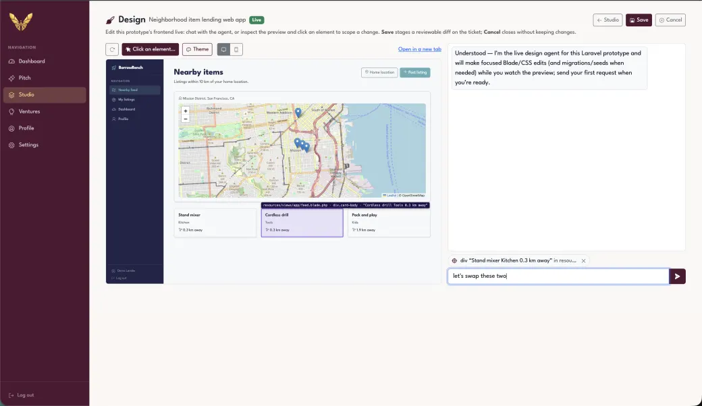Zoom out on the map

[186, 119]
